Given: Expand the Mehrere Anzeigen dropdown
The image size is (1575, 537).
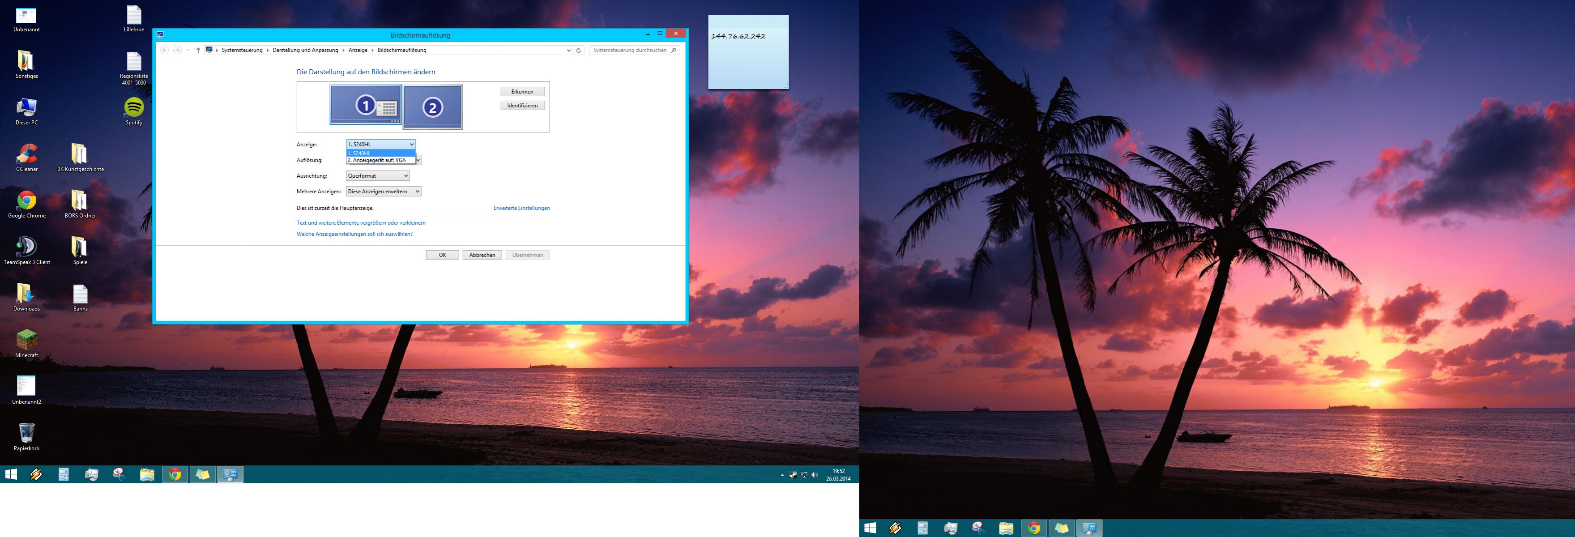Looking at the screenshot, I should [x=384, y=192].
